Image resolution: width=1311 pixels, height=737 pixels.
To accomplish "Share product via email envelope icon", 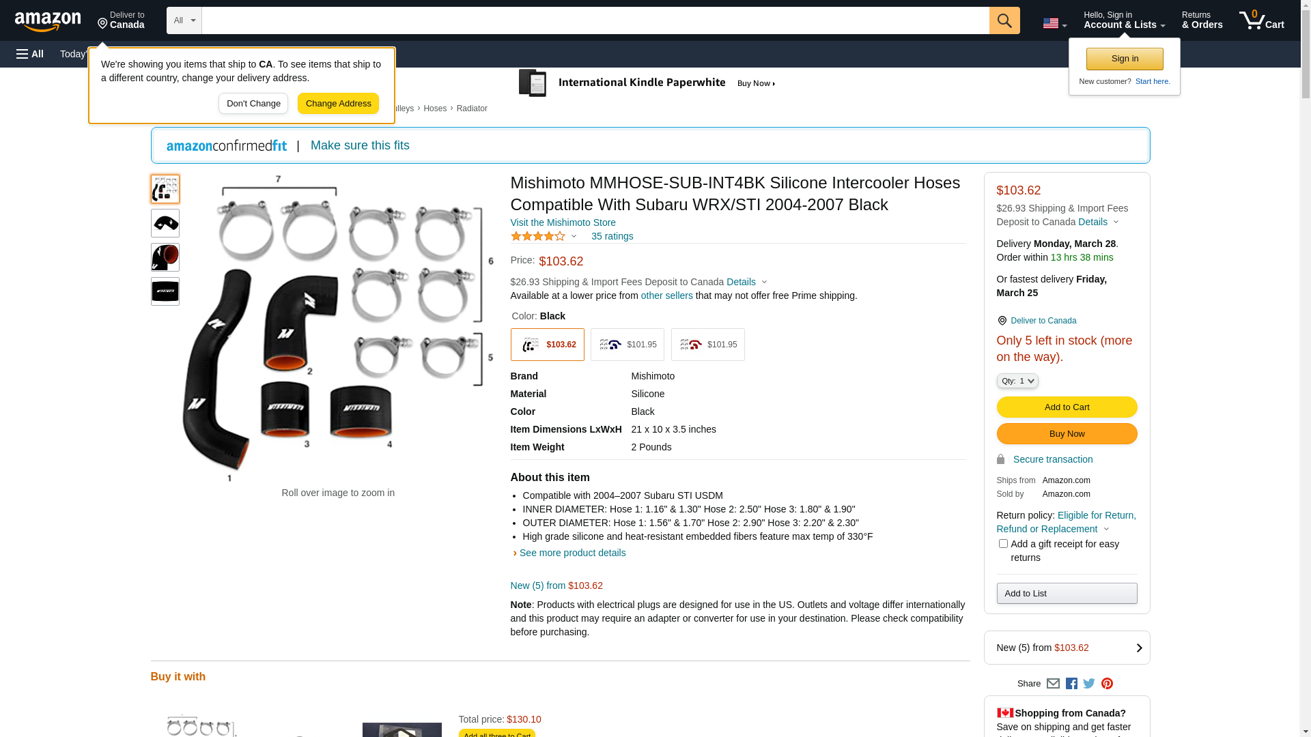I will pyautogui.click(x=1053, y=684).
